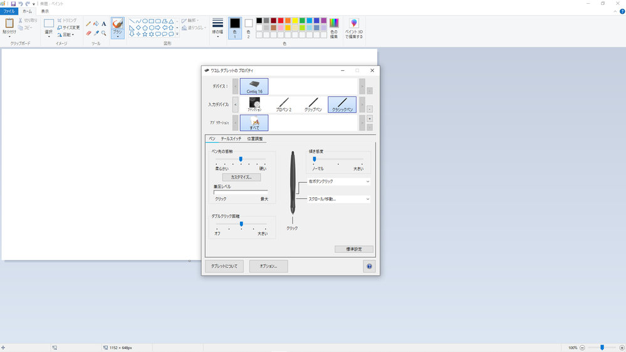Select the Eraser tool in Paint
626x352 pixels.
click(88, 33)
